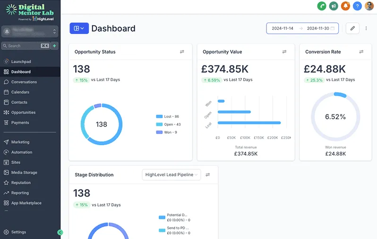Image resolution: width=377 pixels, height=239 pixels.
Task: Open Conversion Rate widget filter settings
Action: (x=361, y=51)
